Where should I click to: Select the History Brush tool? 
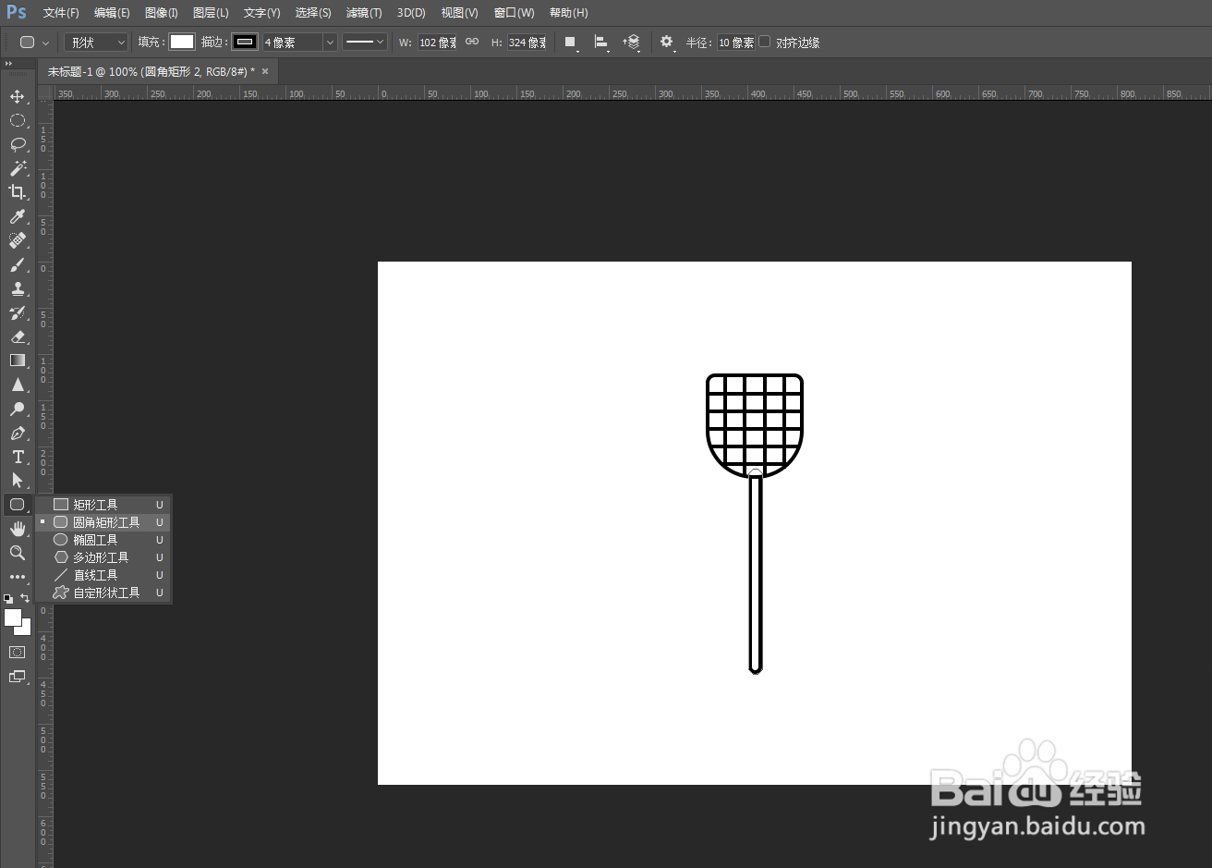(x=18, y=312)
